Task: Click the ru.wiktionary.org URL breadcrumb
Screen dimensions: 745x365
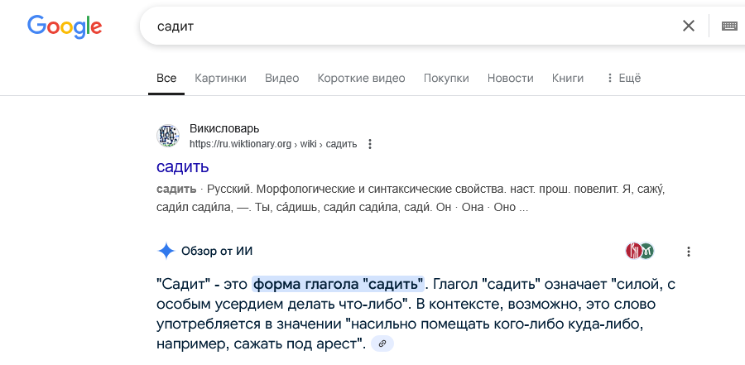Action: pyautogui.click(x=273, y=144)
